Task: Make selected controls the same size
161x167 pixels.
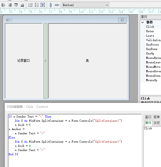Action: pos(43,5)
